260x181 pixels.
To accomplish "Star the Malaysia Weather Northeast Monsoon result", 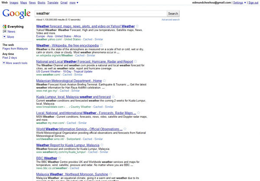I will tap(110, 174).
